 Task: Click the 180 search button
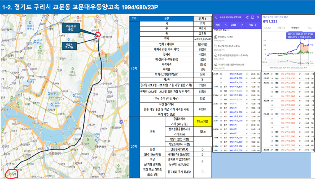(252, 25)
